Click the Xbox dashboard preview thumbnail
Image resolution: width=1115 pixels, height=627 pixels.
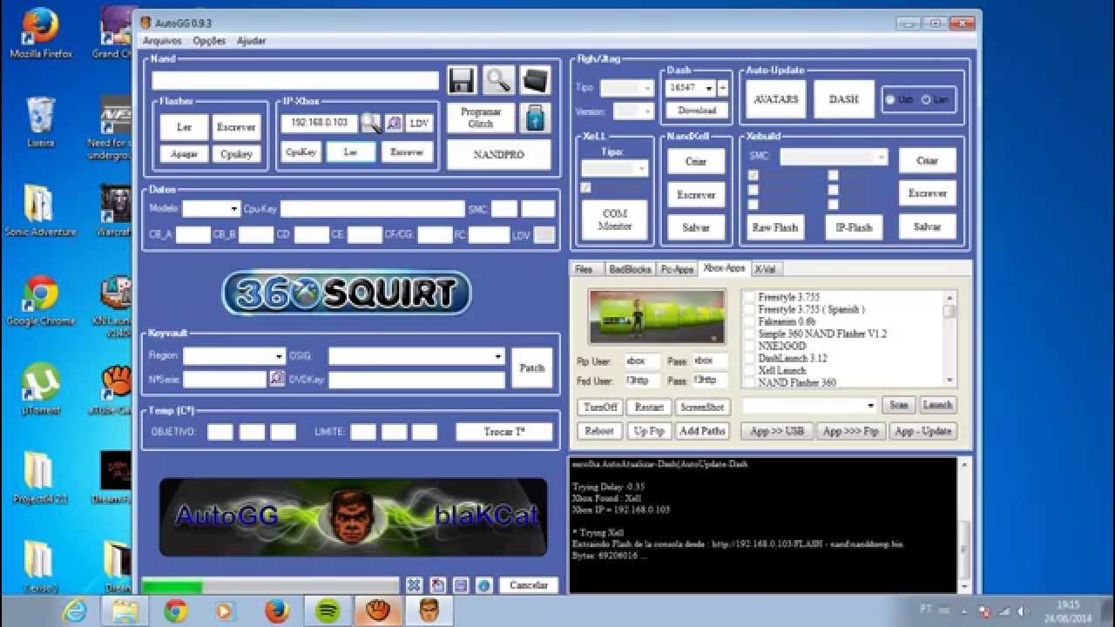[657, 317]
